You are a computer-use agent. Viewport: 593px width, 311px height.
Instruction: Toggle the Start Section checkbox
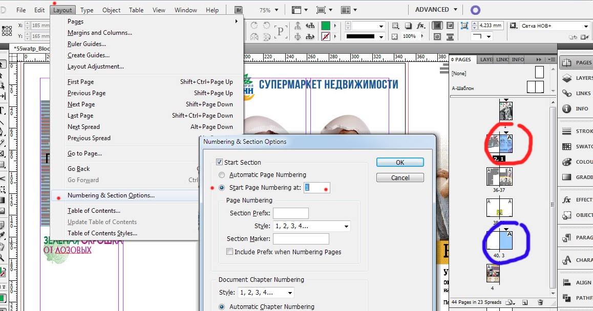click(219, 162)
